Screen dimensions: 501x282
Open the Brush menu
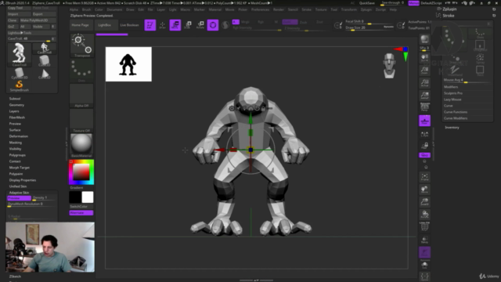[86, 9]
